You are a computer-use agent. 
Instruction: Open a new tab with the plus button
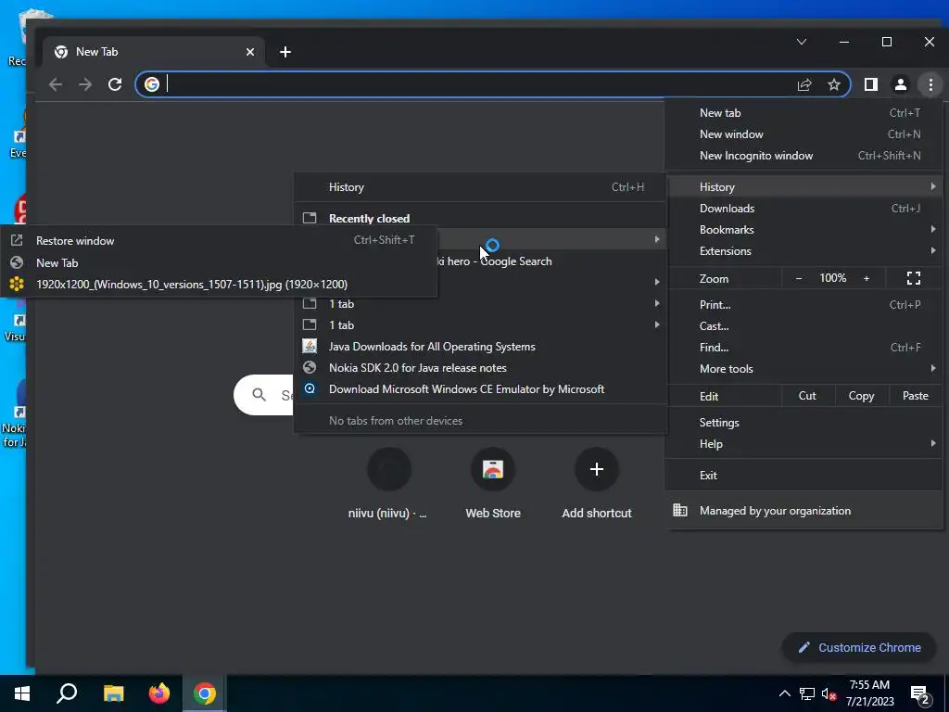pyautogui.click(x=285, y=52)
